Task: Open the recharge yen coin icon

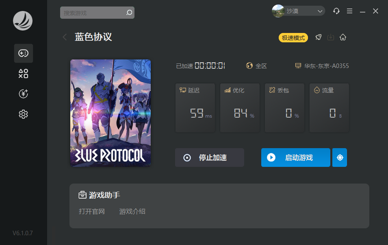Action: [24, 94]
